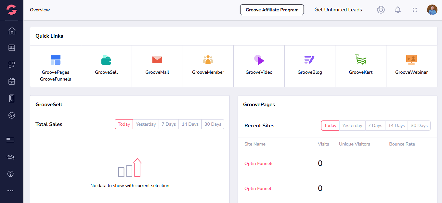Open the notifications bell
The width and height of the screenshot is (442, 203).
(398, 10)
